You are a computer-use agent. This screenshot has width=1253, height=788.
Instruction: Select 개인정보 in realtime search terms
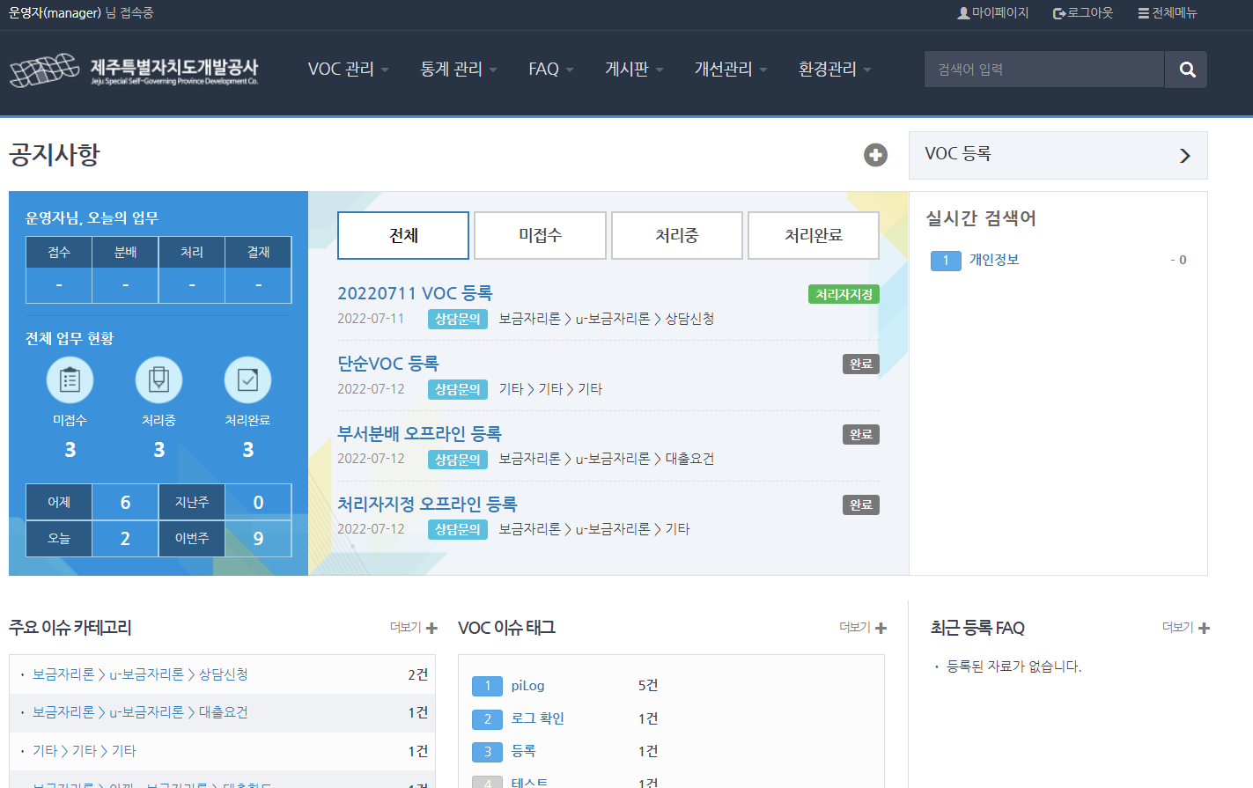(x=994, y=260)
